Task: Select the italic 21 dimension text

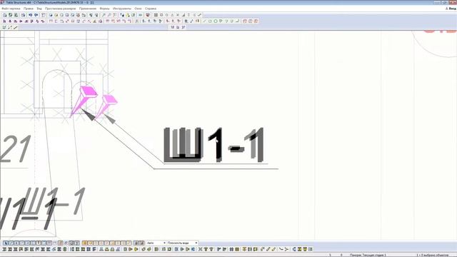Action: click(x=15, y=148)
